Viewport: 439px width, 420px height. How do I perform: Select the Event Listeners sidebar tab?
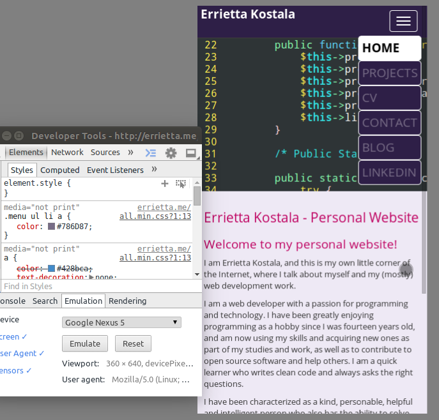pyautogui.click(x=115, y=170)
